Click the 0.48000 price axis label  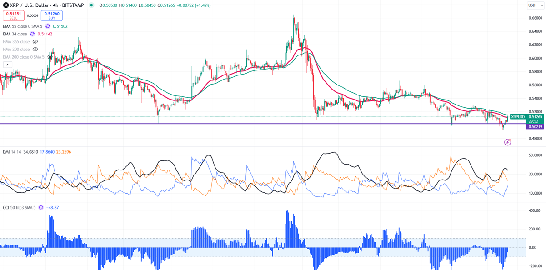pyautogui.click(x=536, y=139)
